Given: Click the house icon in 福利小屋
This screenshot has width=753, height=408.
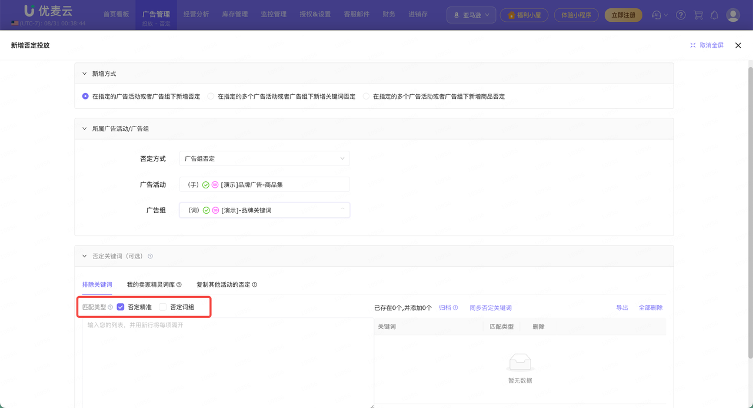Looking at the screenshot, I should click(x=511, y=15).
